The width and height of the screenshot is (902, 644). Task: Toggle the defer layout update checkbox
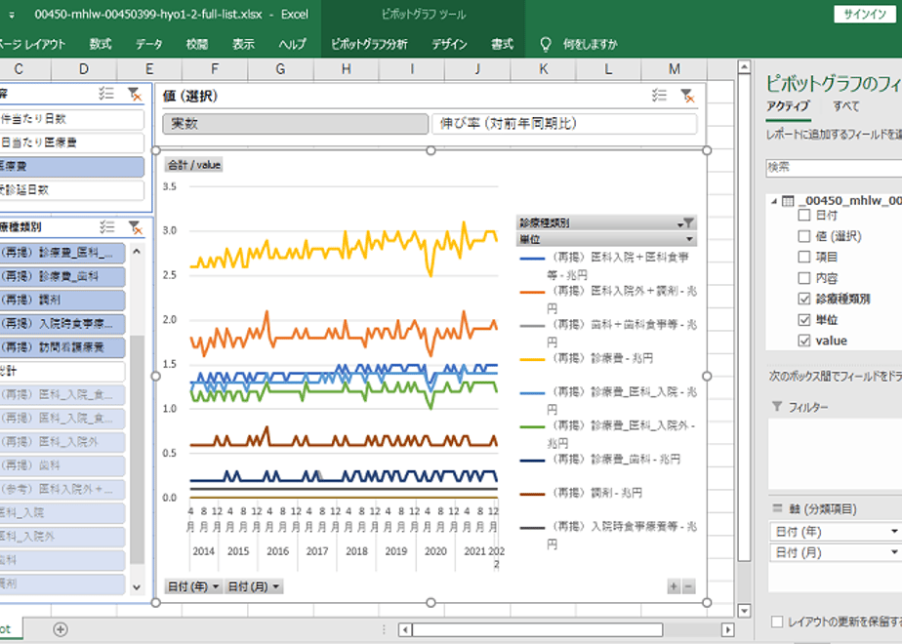(x=777, y=622)
